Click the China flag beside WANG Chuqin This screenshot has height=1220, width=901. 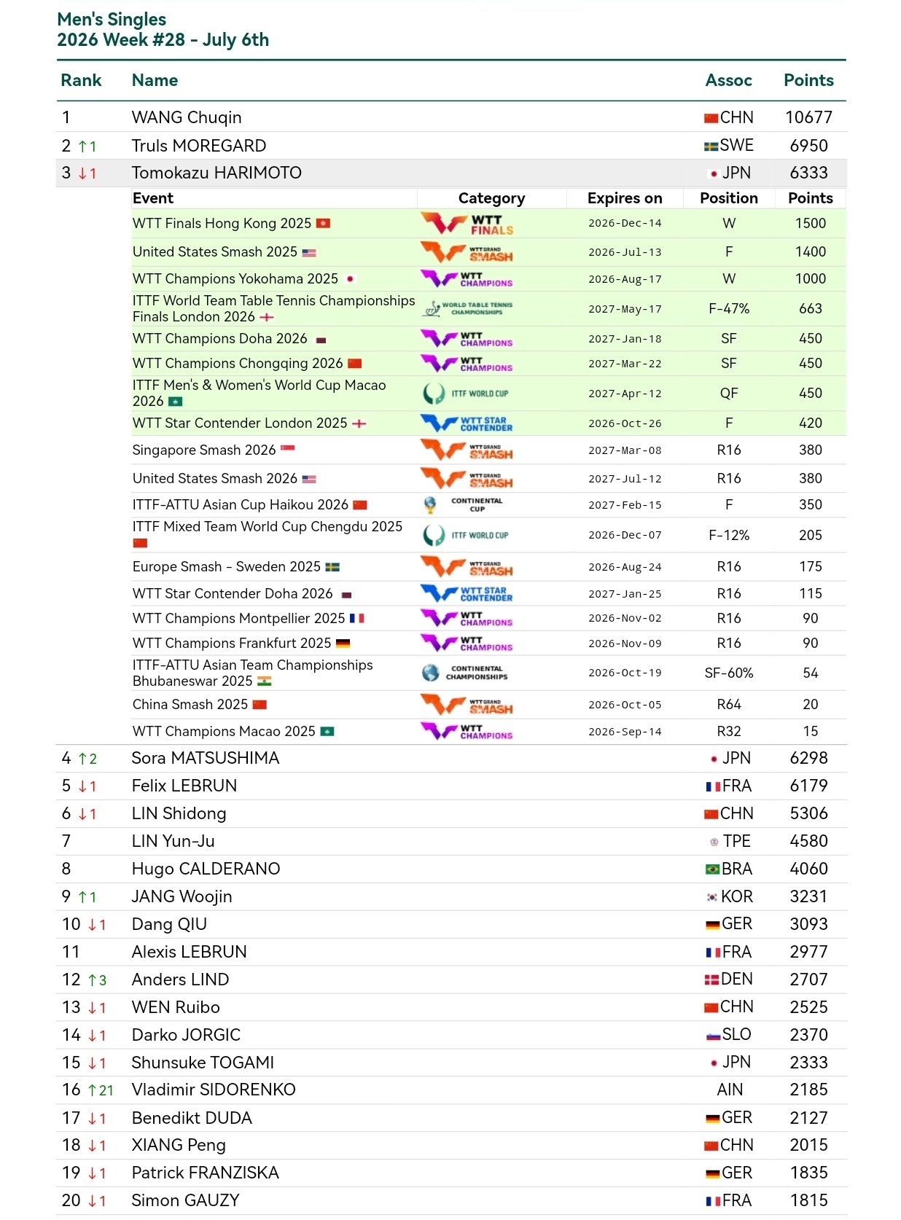(x=711, y=118)
